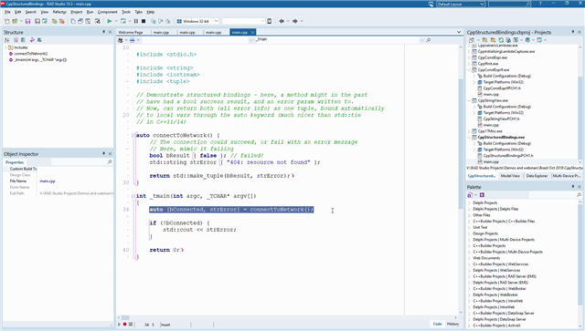Select connectToNetwork() in Structure tree

pos(30,54)
